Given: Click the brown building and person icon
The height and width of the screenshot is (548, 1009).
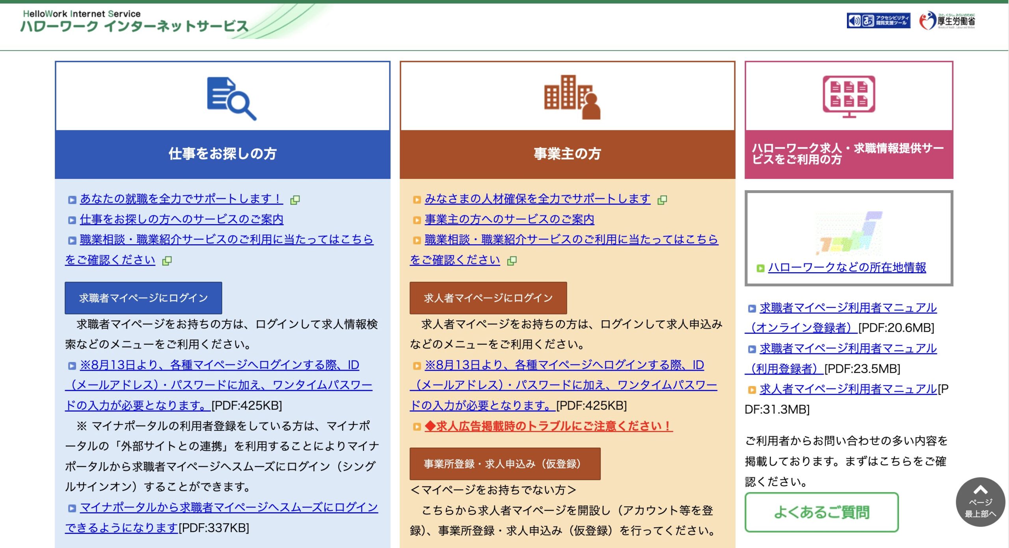Looking at the screenshot, I should click(x=572, y=97).
